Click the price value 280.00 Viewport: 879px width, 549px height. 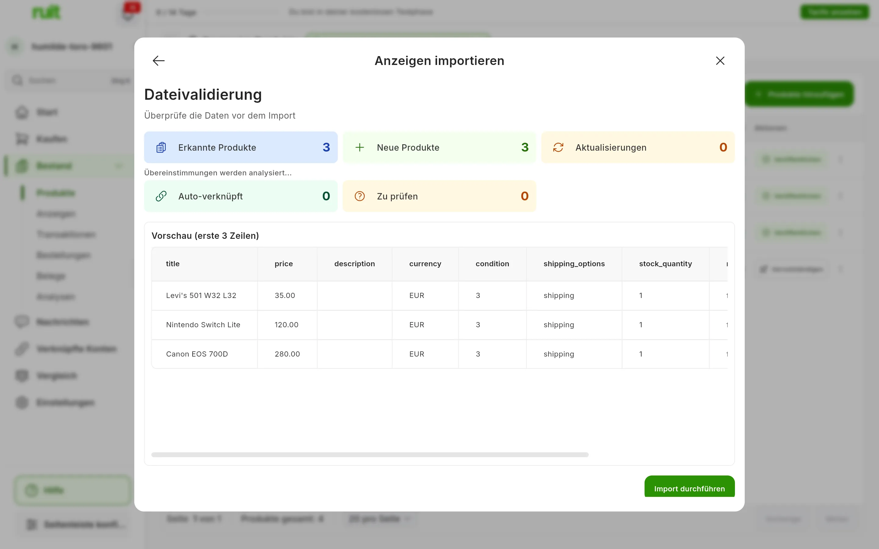pos(287,354)
